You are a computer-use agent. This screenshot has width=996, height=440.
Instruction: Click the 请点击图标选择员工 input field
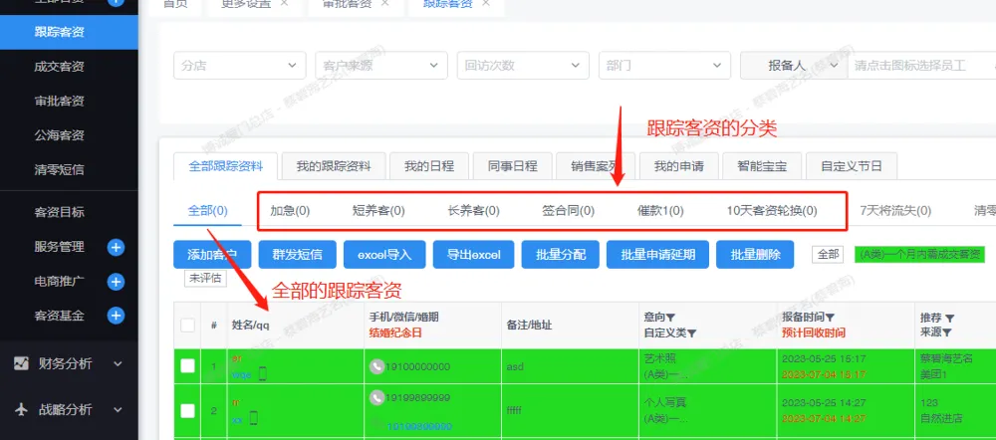[916, 66]
